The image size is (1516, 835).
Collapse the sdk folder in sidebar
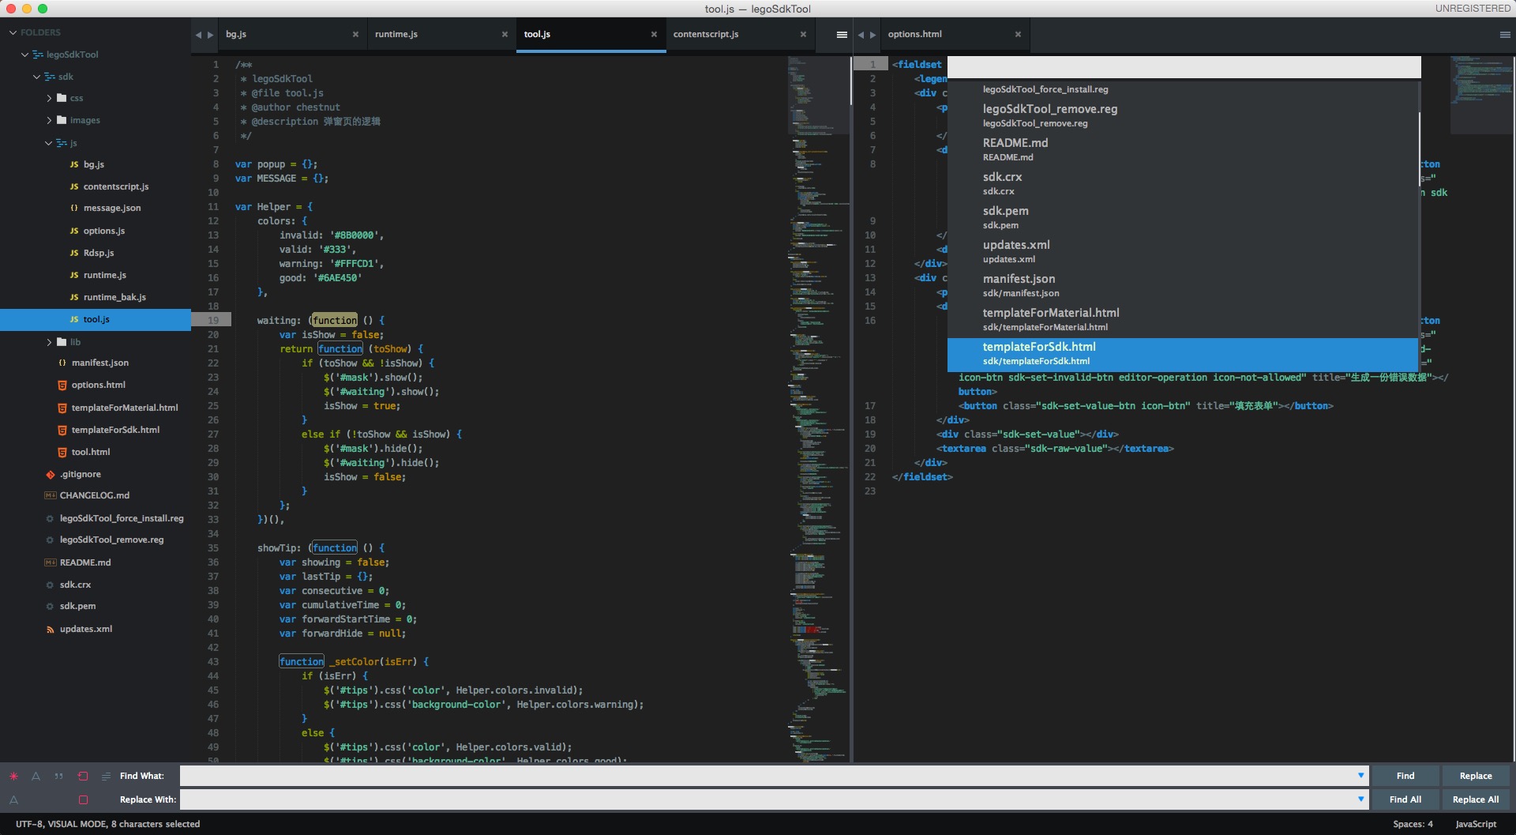[36, 77]
